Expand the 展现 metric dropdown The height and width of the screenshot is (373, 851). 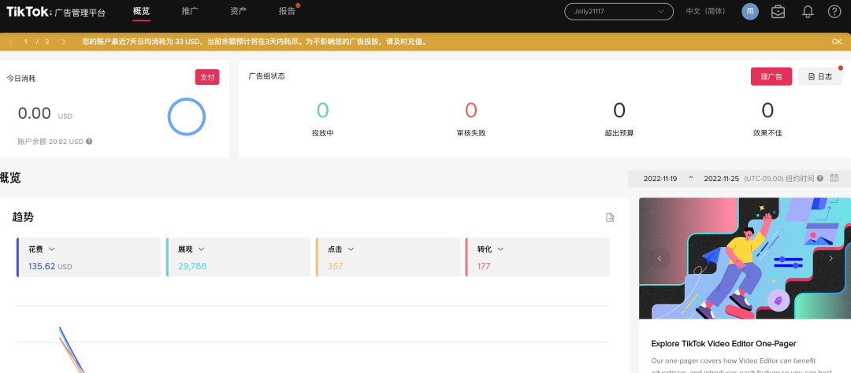pos(201,249)
